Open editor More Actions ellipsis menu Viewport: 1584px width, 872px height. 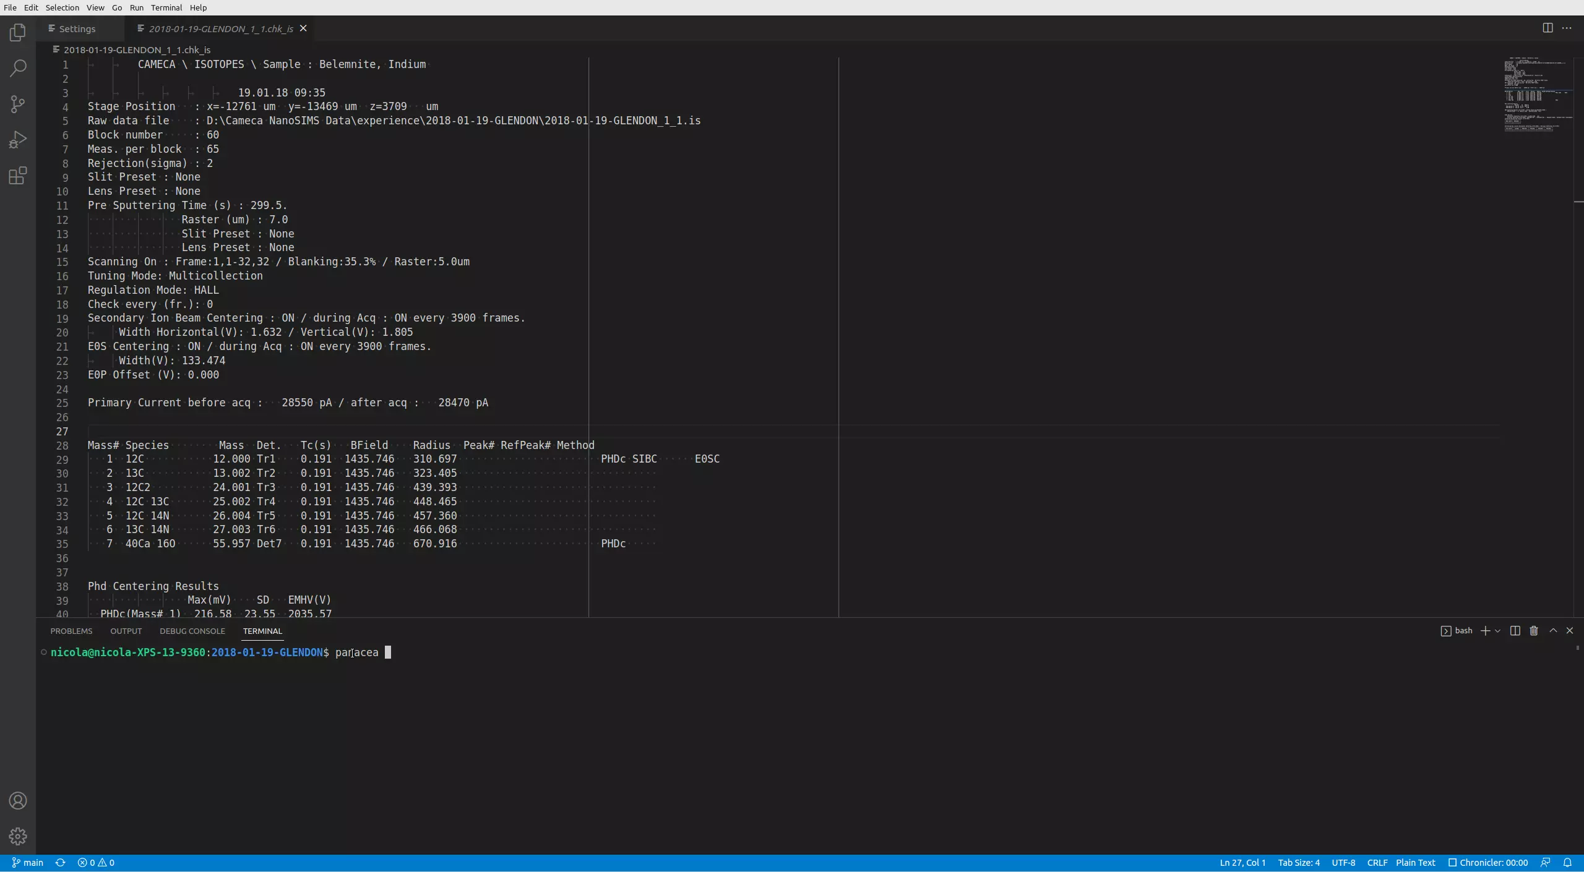(1567, 28)
